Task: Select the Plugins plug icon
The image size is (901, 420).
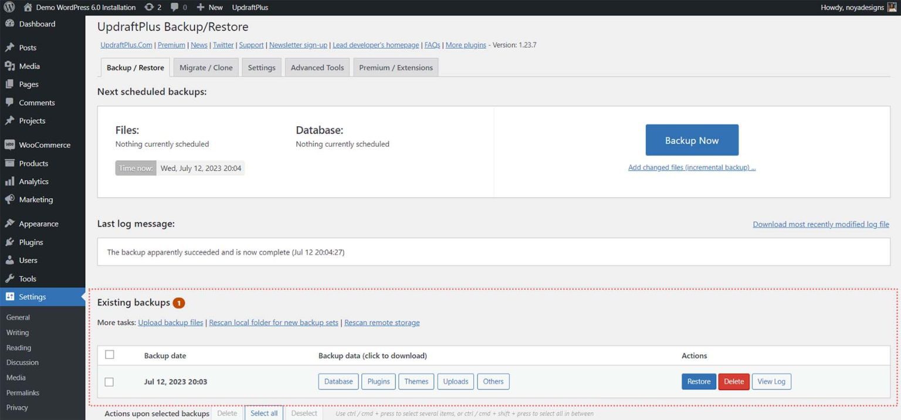Action: coord(10,242)
